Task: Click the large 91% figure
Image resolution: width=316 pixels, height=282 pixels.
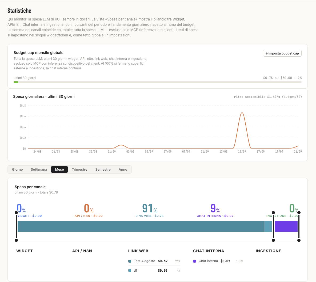Action: click(150, 208)
